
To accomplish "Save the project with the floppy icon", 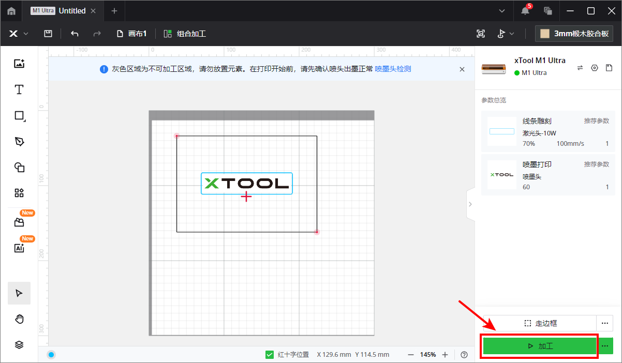I will (48, 34).
